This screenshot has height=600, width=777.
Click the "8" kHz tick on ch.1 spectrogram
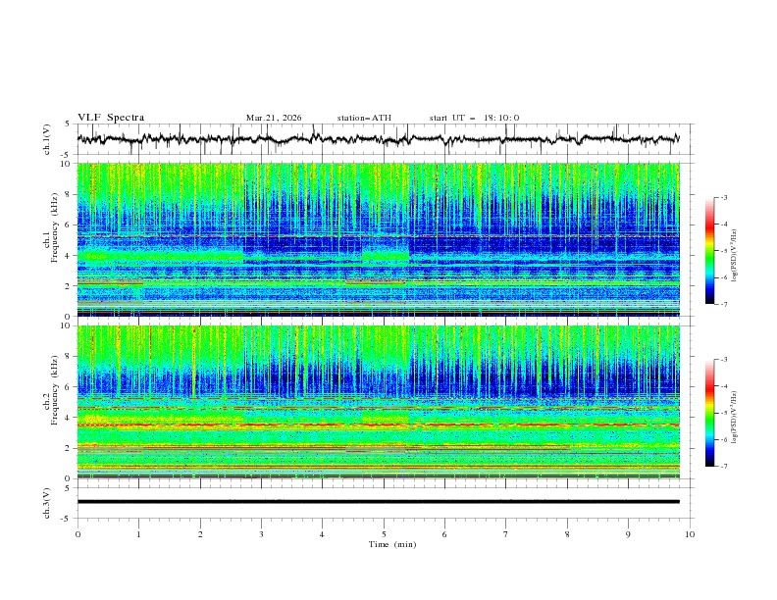[69, 194]
